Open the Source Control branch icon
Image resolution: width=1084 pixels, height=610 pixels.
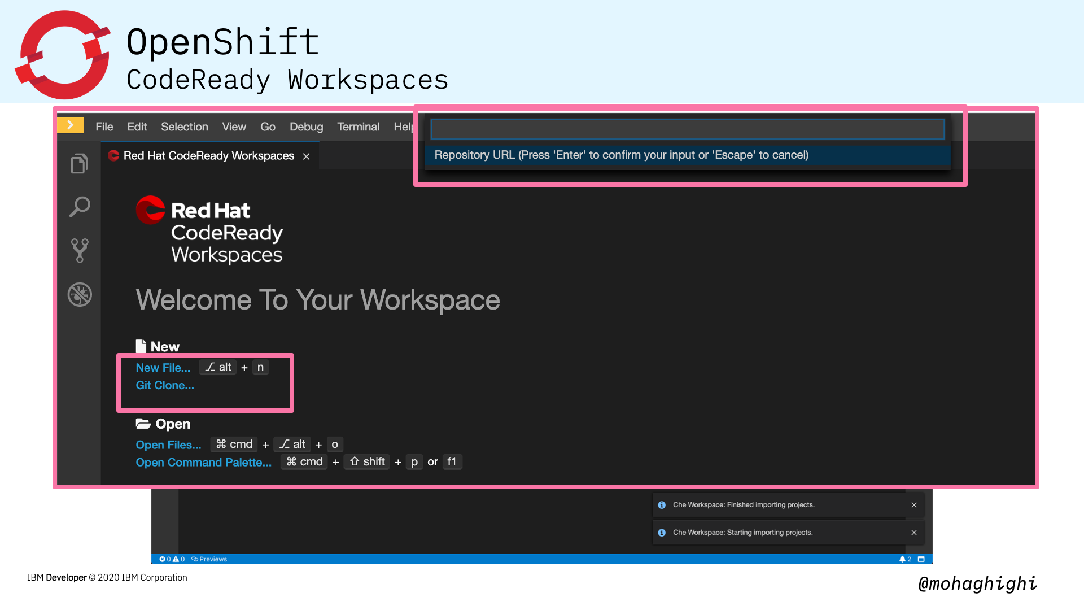coord(80,250)
